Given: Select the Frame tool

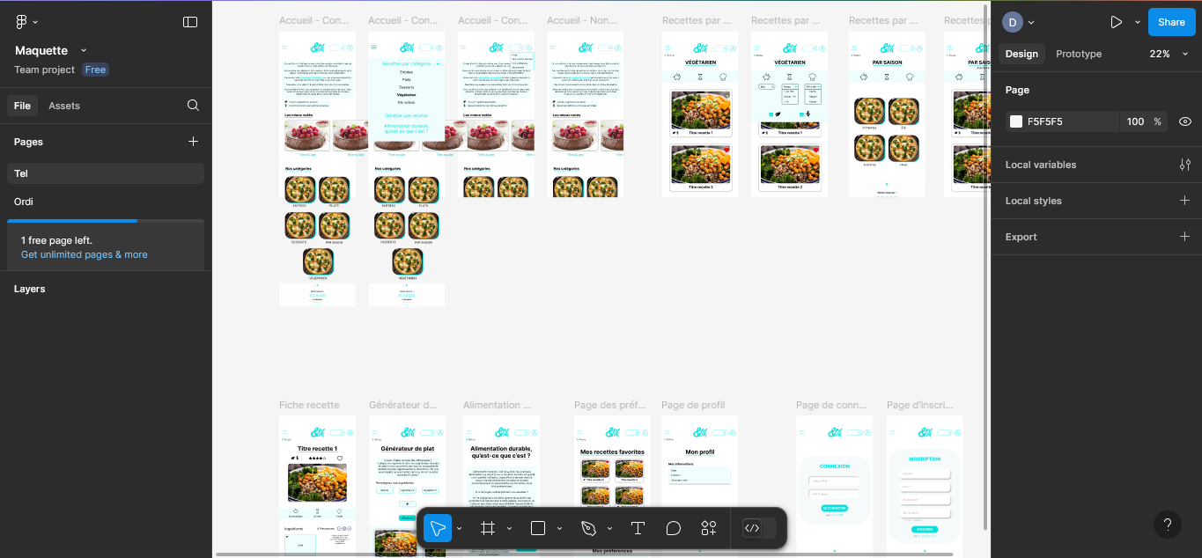Looking at the screenshot, I should 487,528.
